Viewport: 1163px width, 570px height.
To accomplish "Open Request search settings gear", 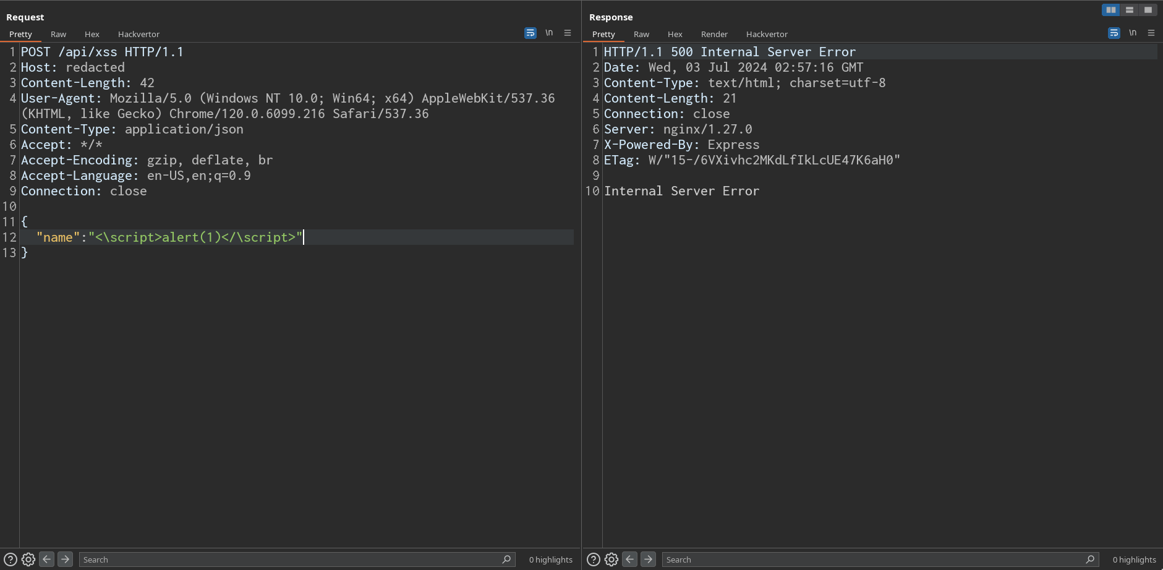I will [28, 559].
